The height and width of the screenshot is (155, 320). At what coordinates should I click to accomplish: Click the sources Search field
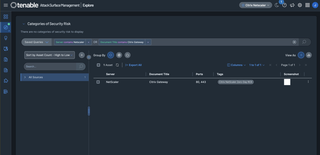50,66
